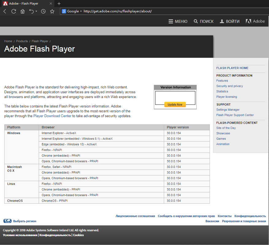Image resolution: width=269 pixels, height=245 pixels.
Task: Open browsing history clock icon
Action: pyautogui.click(x=43, y=11)
